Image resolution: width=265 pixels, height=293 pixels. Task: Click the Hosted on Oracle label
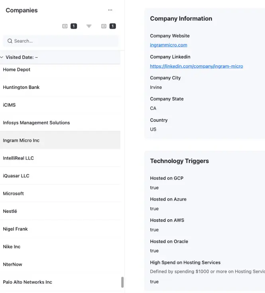pos(169,242)
